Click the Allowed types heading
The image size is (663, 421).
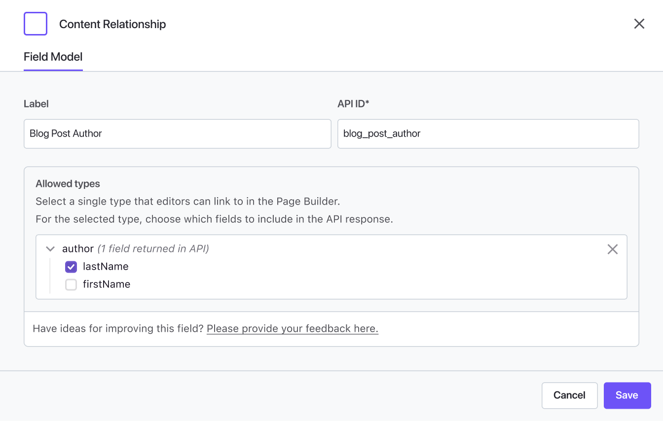[68, 184]
